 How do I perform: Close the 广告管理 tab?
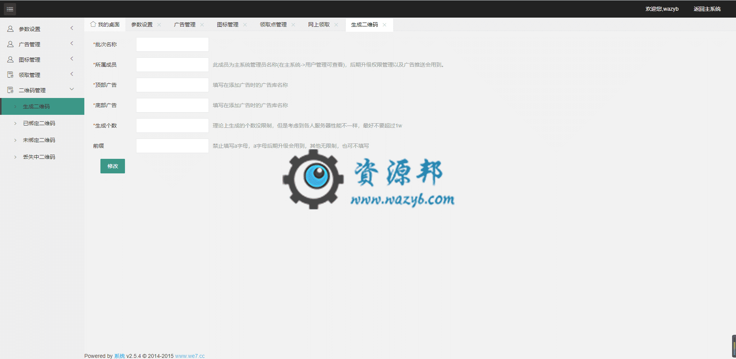(202, 24)
